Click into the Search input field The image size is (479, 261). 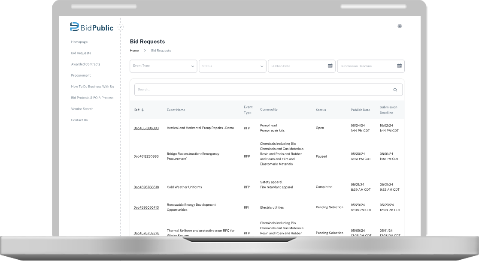click(x=262, y=90)
